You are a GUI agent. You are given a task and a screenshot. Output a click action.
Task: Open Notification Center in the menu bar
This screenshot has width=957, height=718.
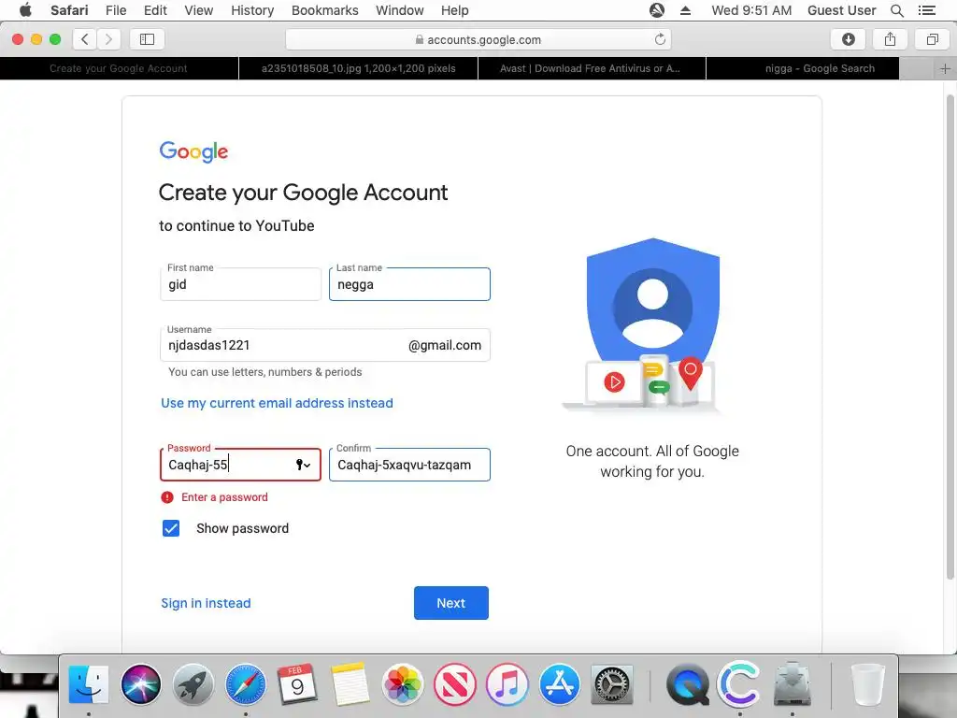click(x=926, y=10)
